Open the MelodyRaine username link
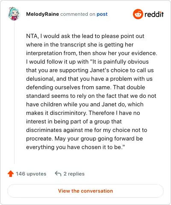The width and height of the screenshot is (171, 205). [x=42, y=14]
